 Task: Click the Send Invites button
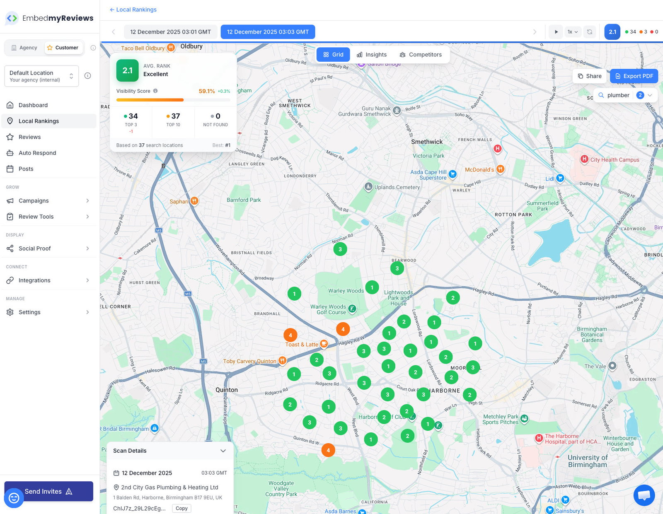pos(49,491)
